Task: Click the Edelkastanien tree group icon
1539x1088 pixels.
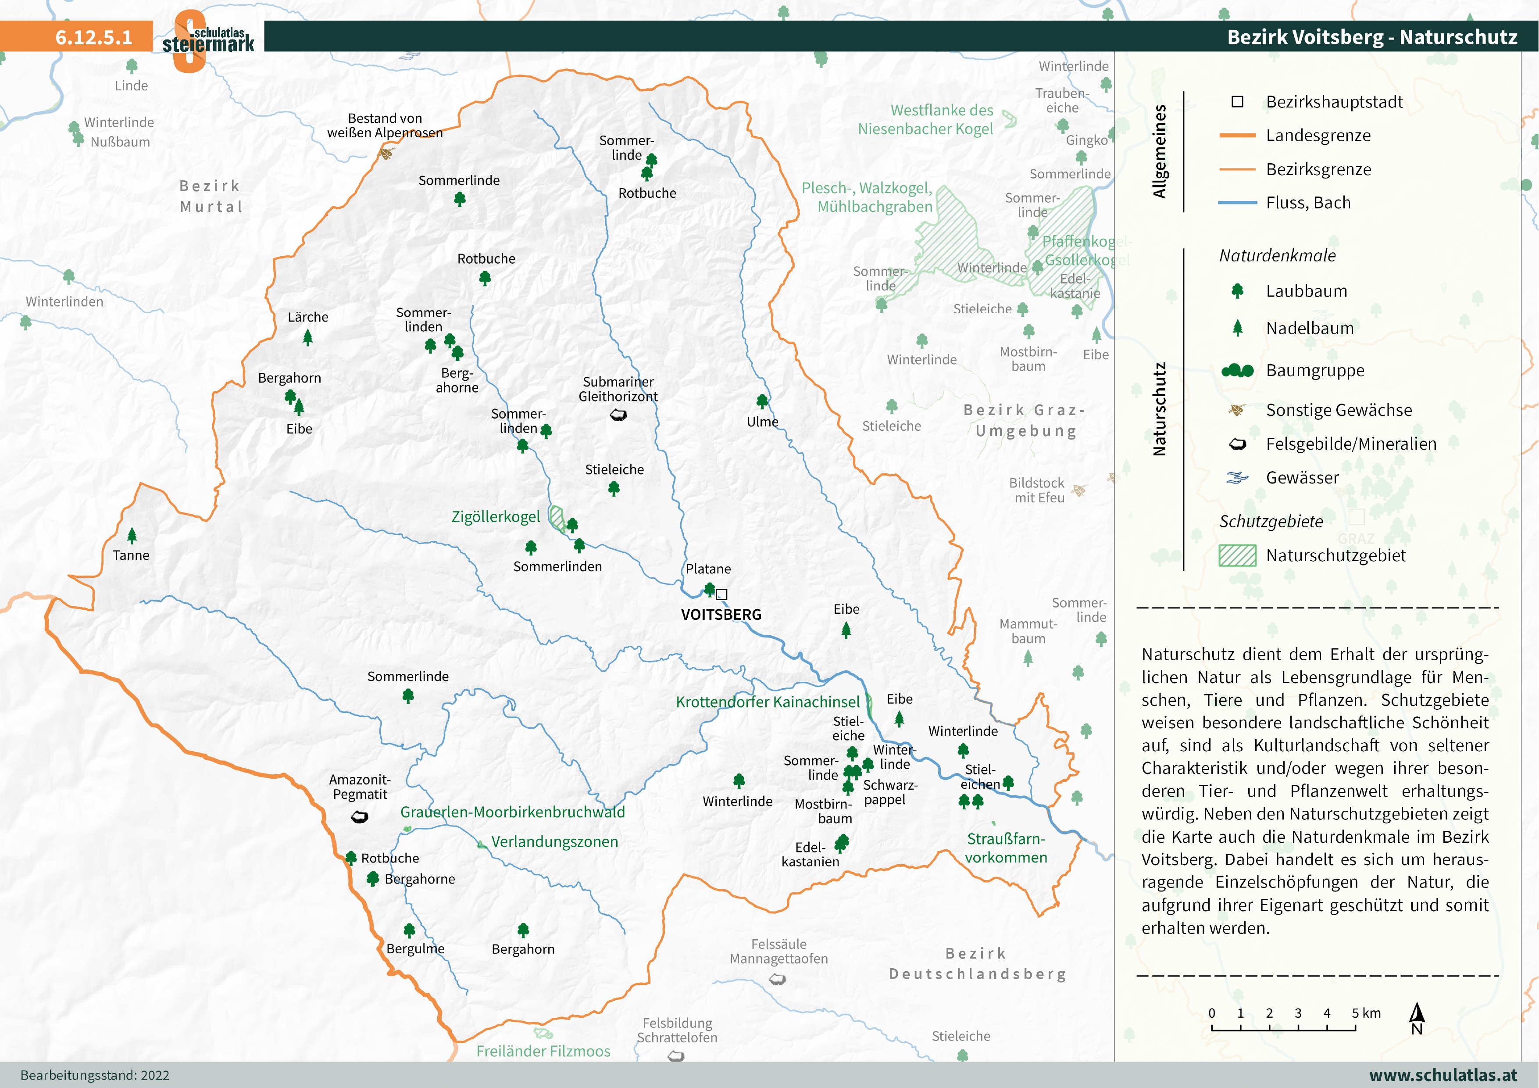Action: tap(842, 842)
